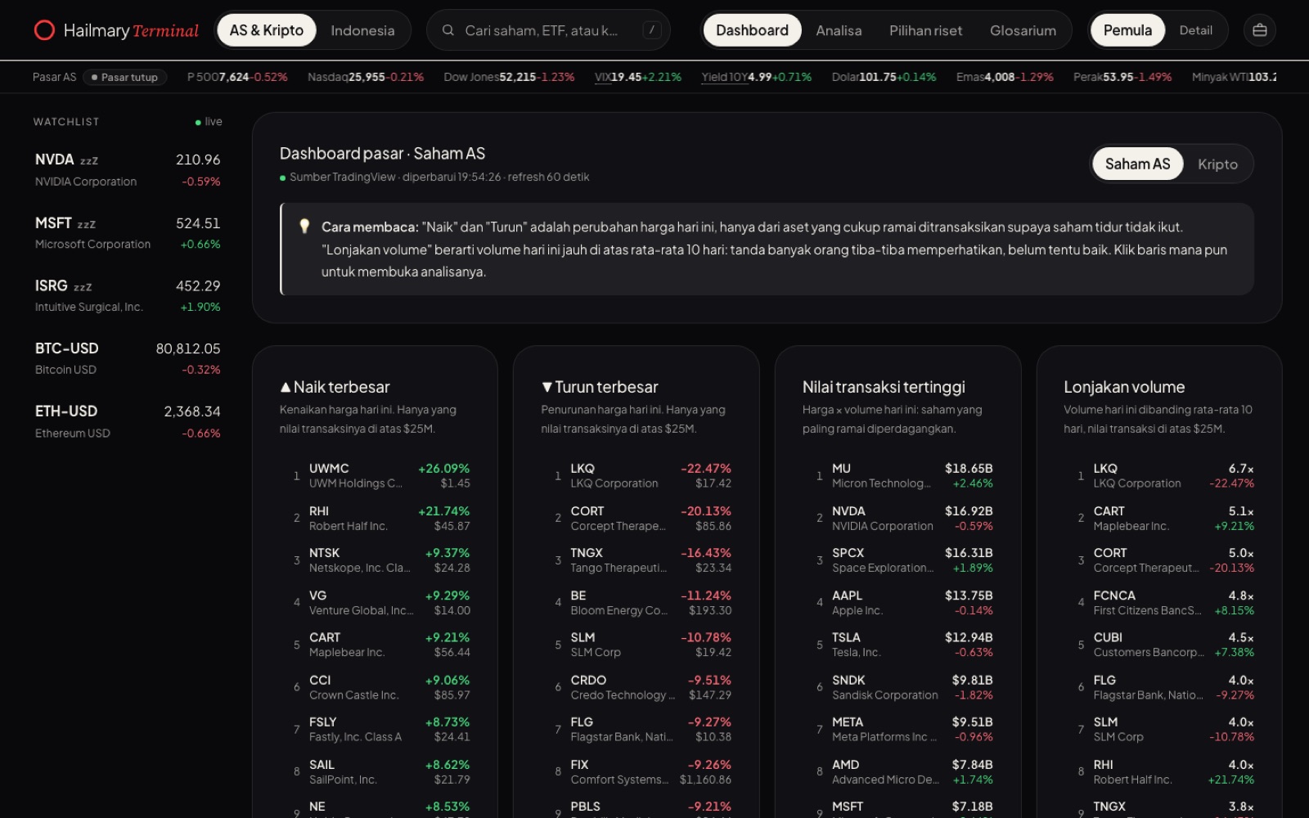The image size is (1309, 818).
Task: Open the Dashboard tab
Action: pos(752,30)
